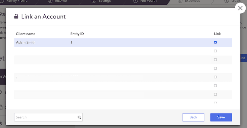This screenshot has width=247, height=128.
Task: Check the fourth row Link checkbox
Action: pos(215,68)
